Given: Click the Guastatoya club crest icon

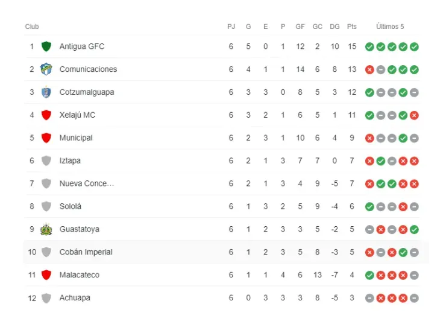Looking at the screenshot, I should coord(46,229).
